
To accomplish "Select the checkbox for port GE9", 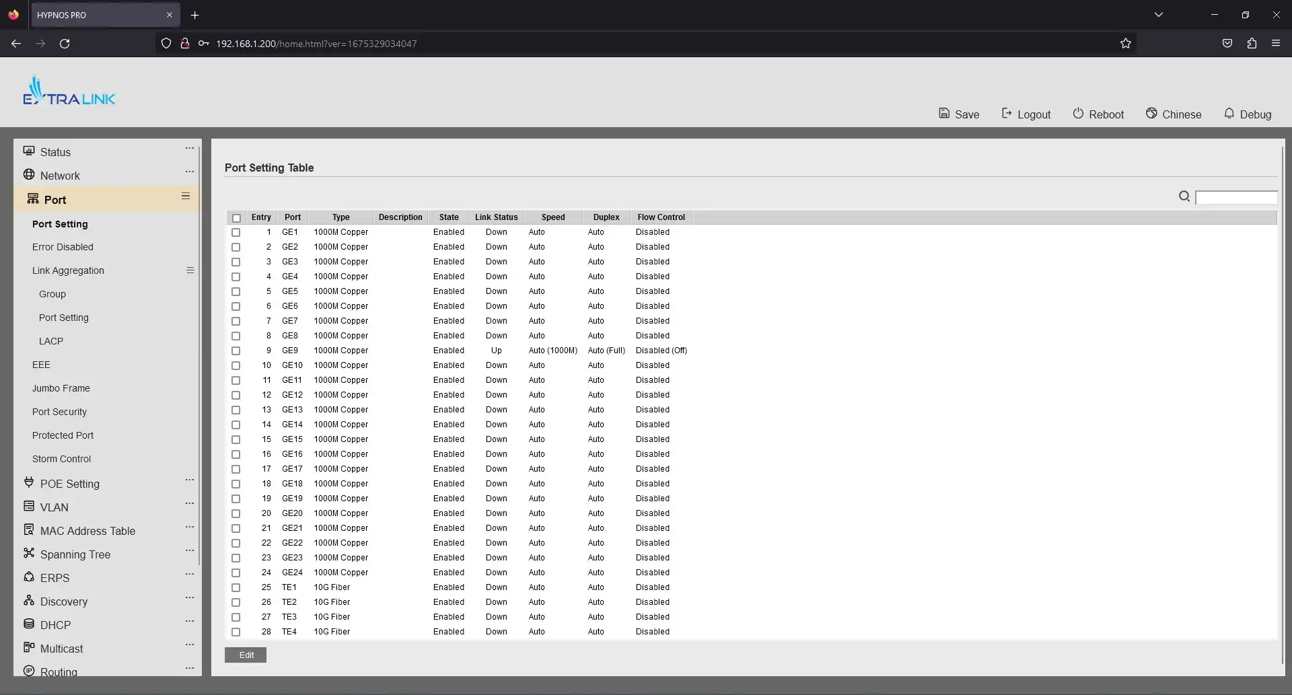I will (x=236, y=351).
